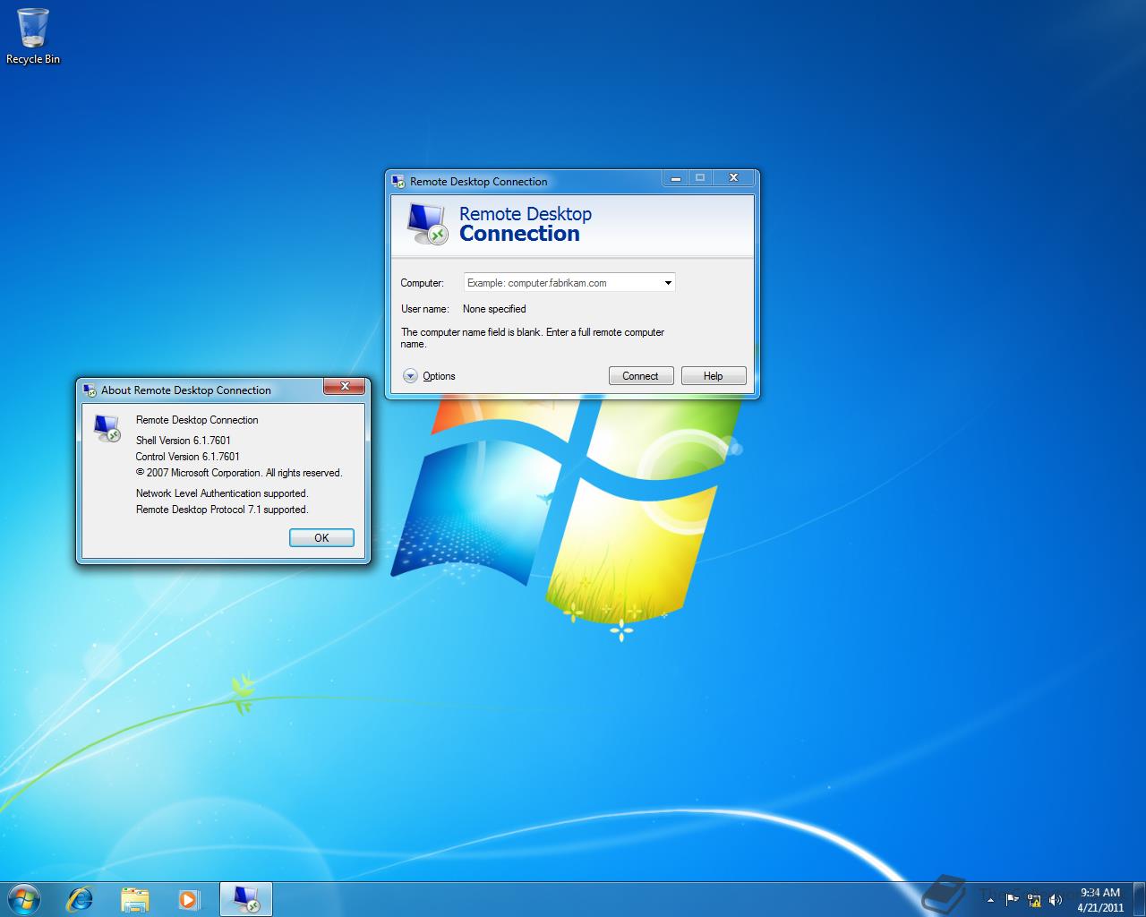
Task: Open volume speaker tray icon
Action: click(x=1056, y=899)
